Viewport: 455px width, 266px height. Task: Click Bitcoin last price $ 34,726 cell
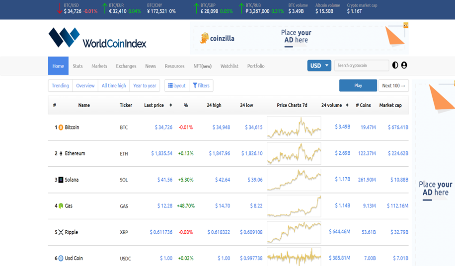point(163,127)
